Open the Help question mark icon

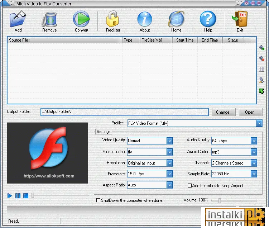point(208,19)
